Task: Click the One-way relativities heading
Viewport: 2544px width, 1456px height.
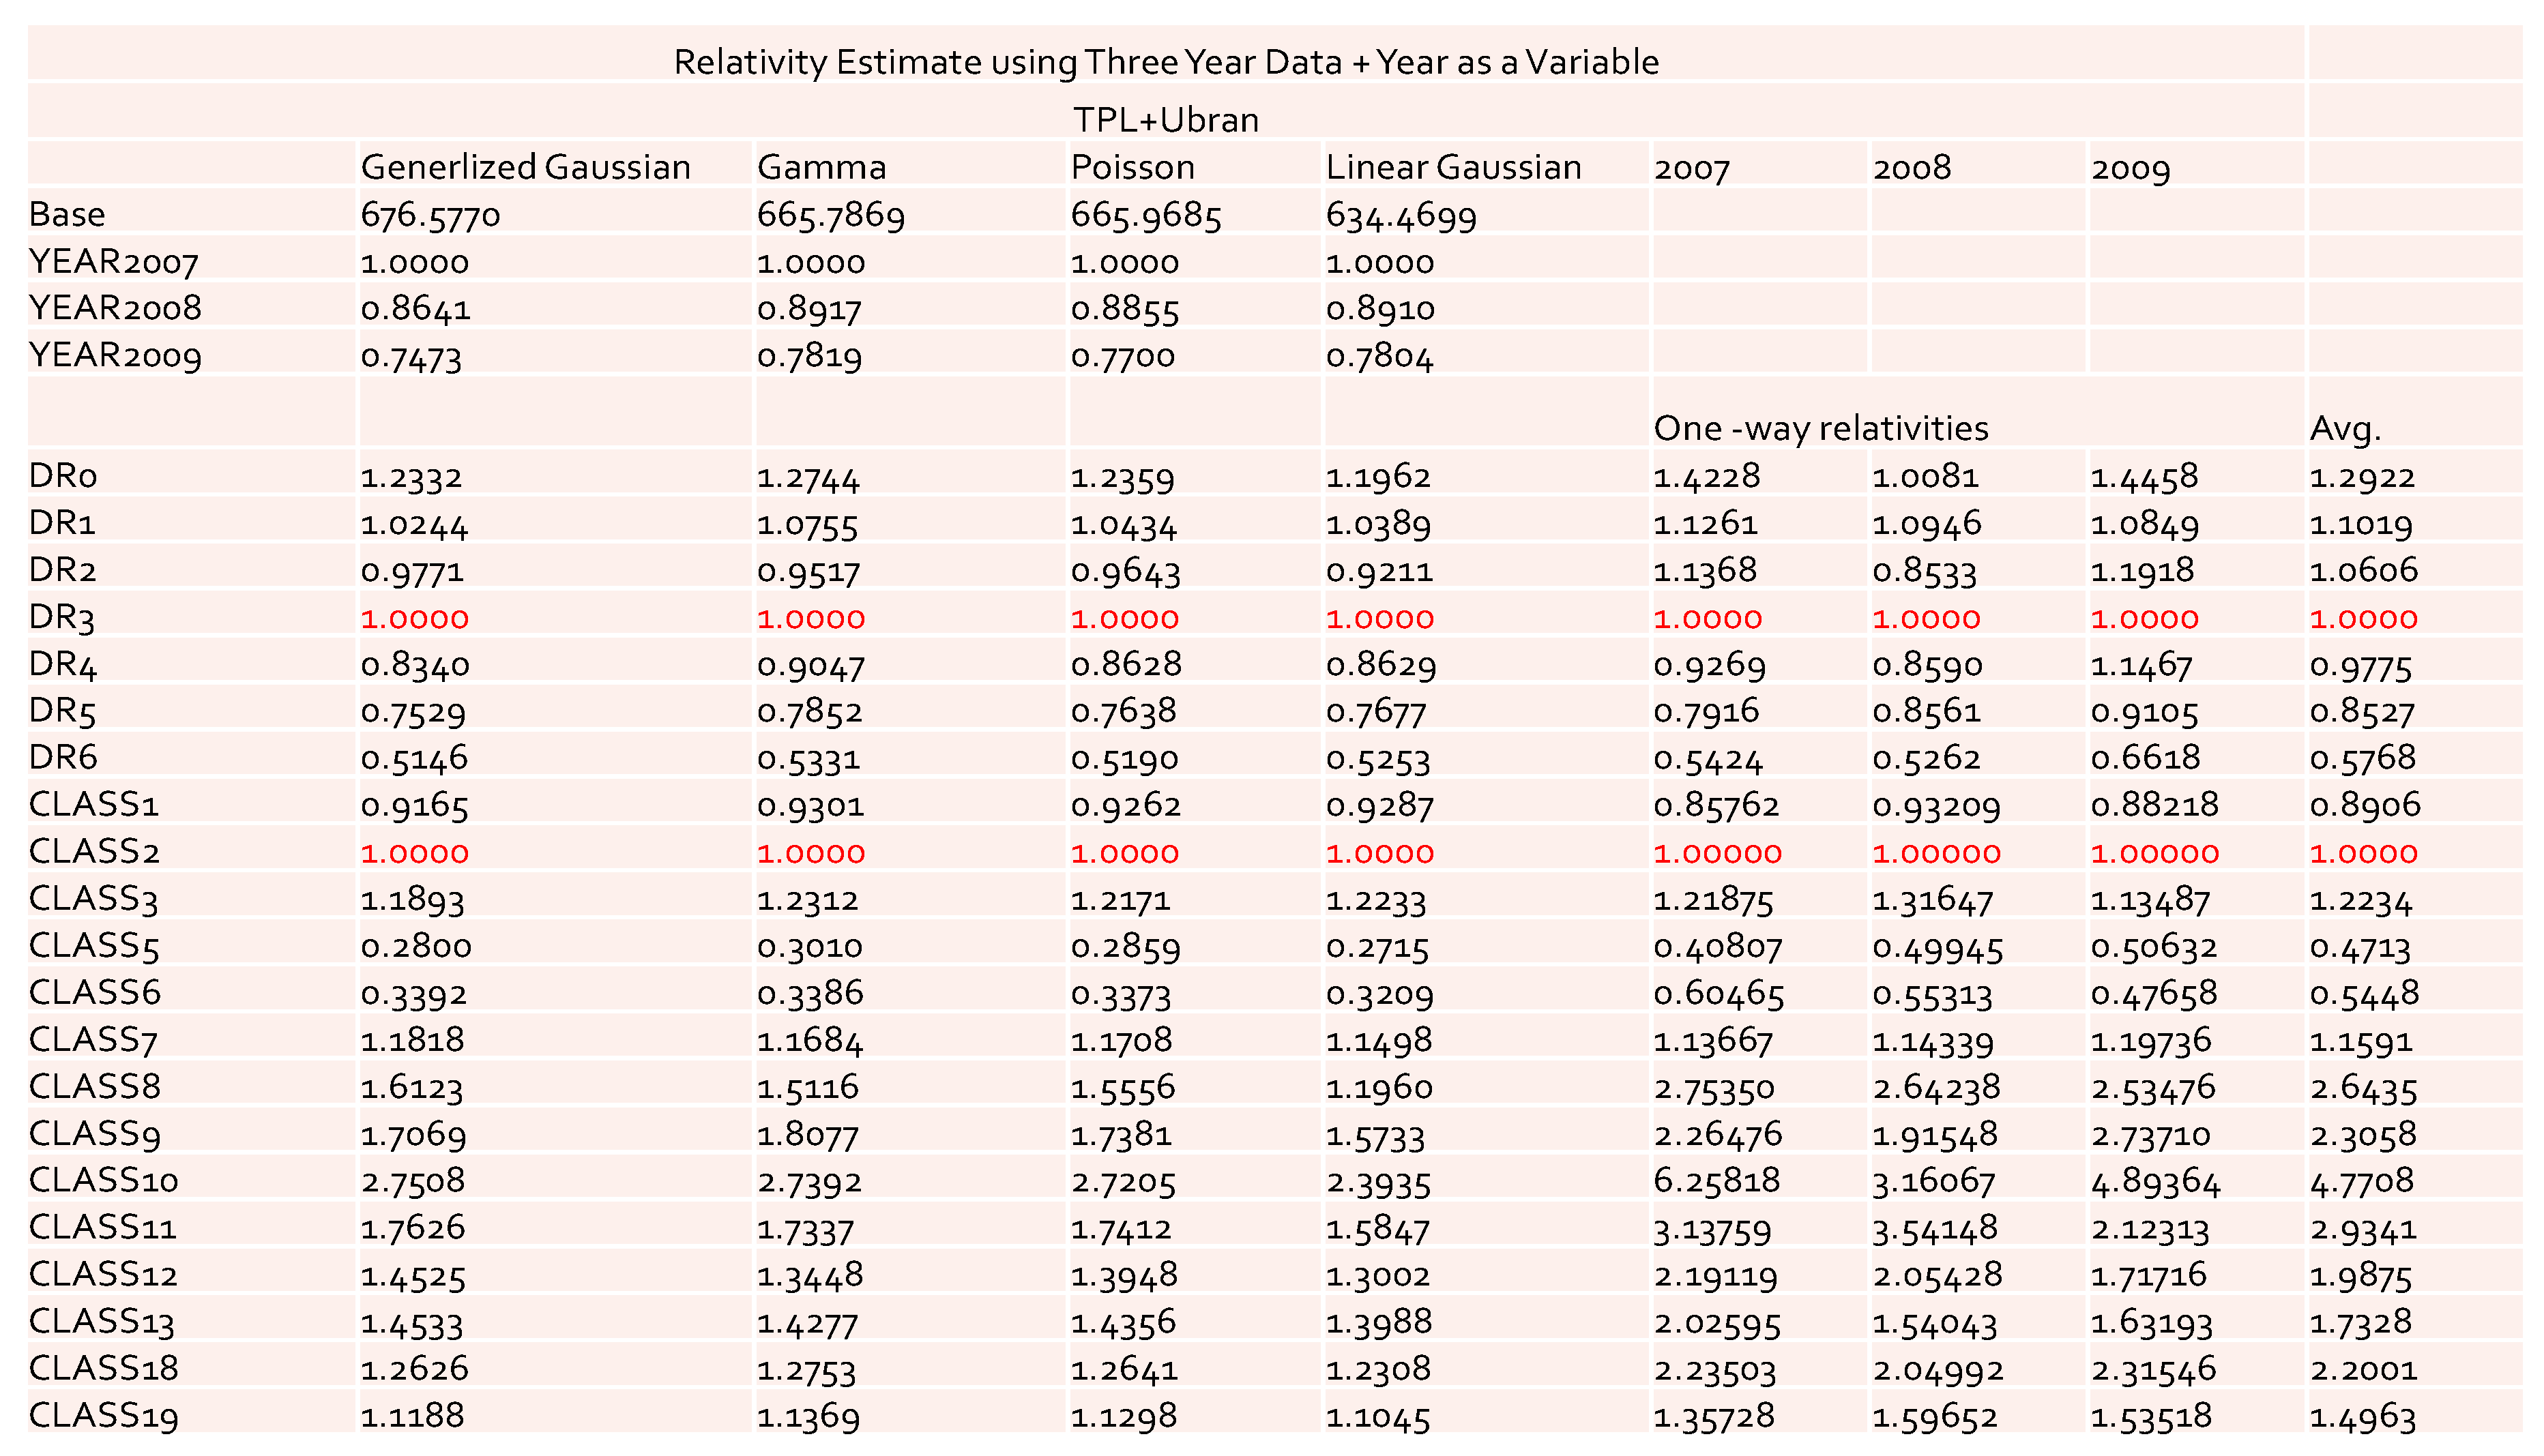Action: [1819, 428]
